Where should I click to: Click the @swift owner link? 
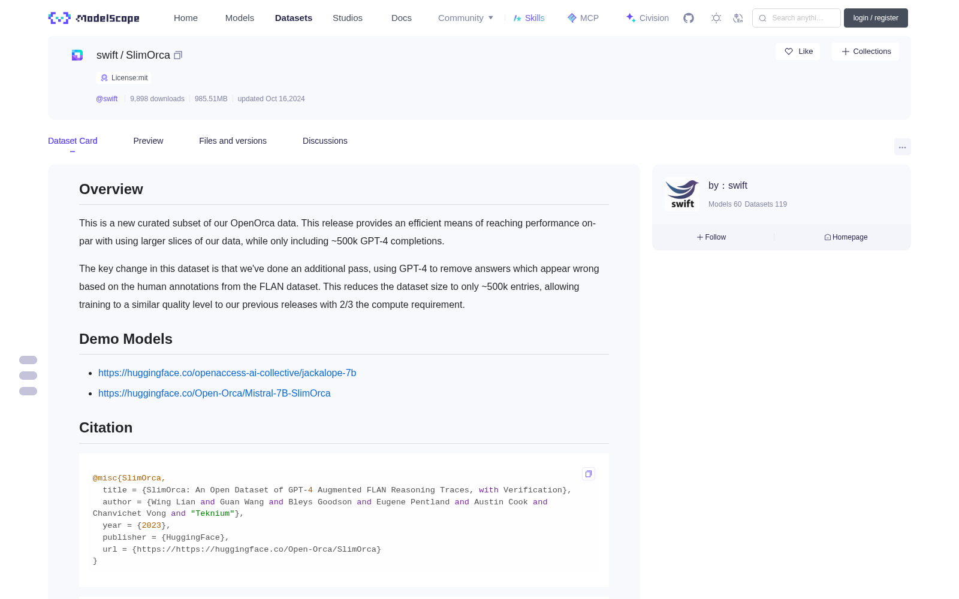coord(107,99)
